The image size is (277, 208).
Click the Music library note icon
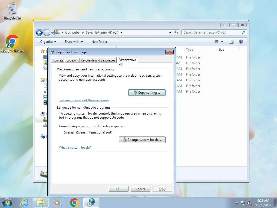(45, 91)
